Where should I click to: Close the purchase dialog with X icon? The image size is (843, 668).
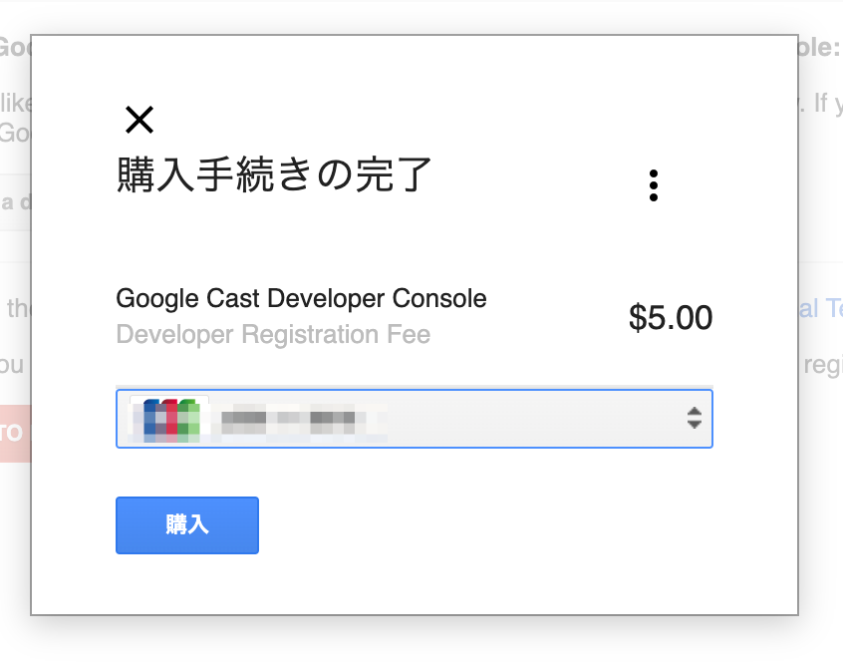[140, 120]
